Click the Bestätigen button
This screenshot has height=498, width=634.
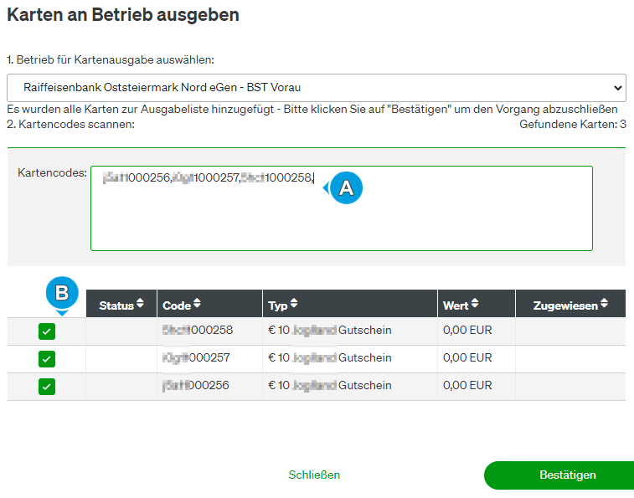pyautogui.click(x=567, y=475)
